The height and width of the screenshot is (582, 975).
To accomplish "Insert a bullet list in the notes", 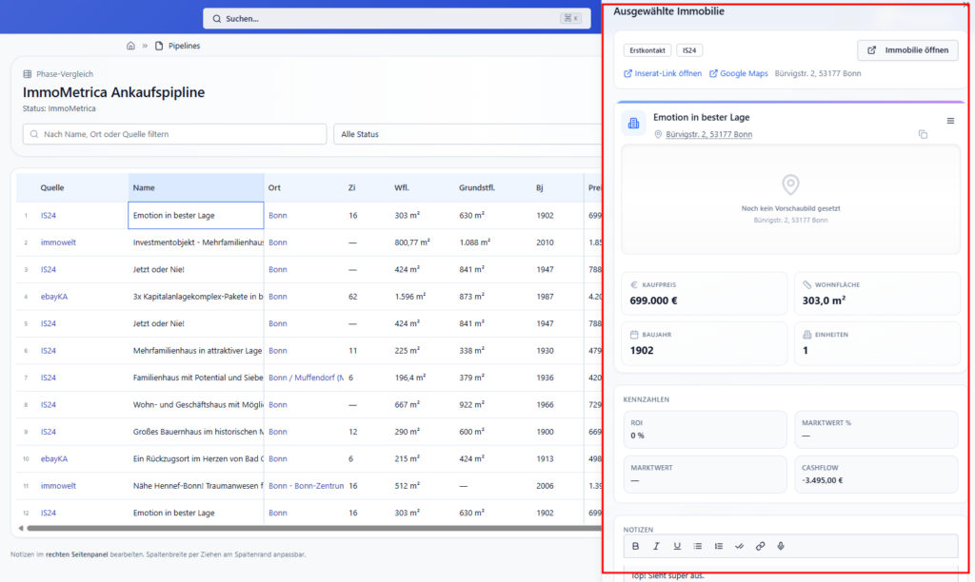I will [x=698, y=546].
